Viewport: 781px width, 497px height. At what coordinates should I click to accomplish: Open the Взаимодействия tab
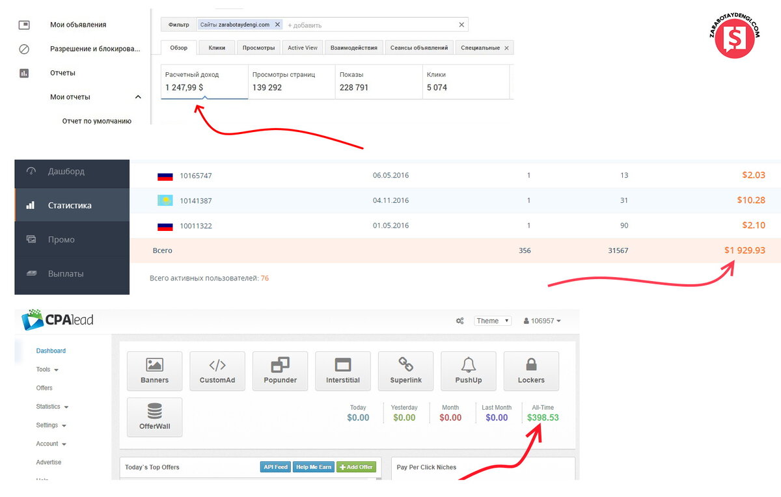(354, 47)
